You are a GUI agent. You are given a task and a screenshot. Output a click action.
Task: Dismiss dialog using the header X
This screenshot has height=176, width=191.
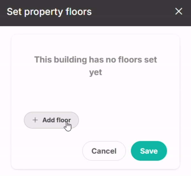click(x=179, y=11)
